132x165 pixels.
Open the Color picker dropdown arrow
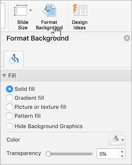(123, 140)
